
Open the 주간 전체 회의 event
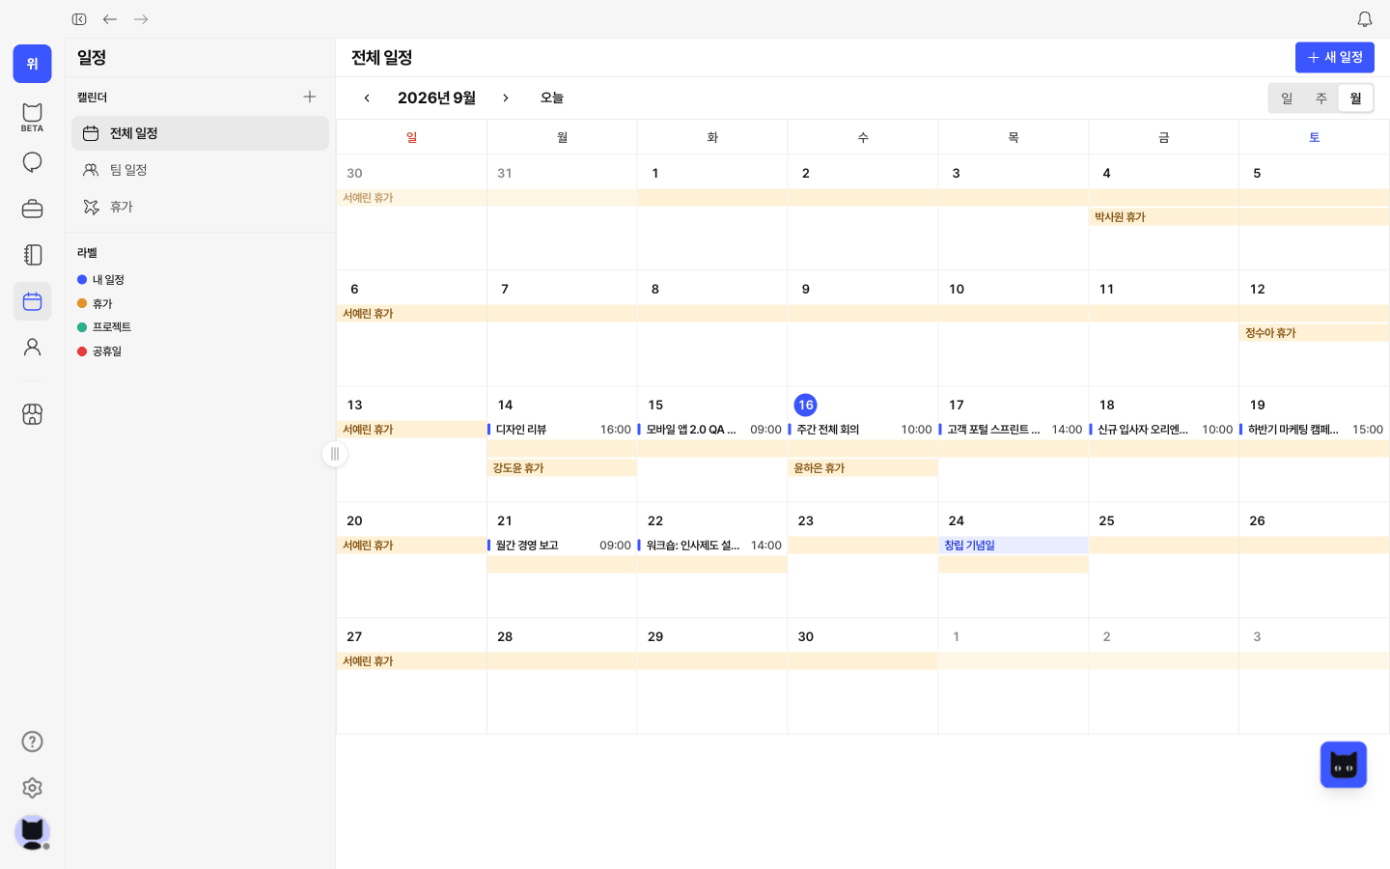coord(862,430)
